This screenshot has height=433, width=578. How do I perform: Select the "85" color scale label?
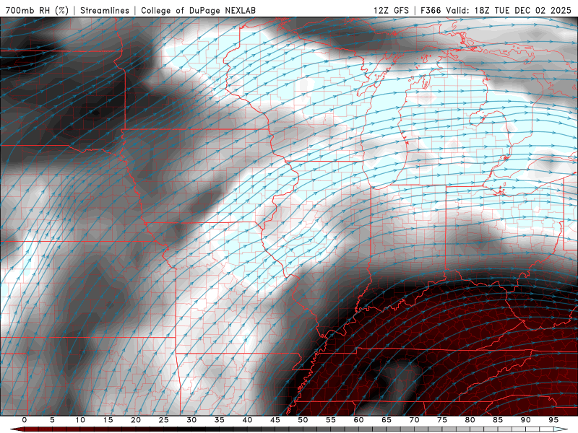point(498,420)
